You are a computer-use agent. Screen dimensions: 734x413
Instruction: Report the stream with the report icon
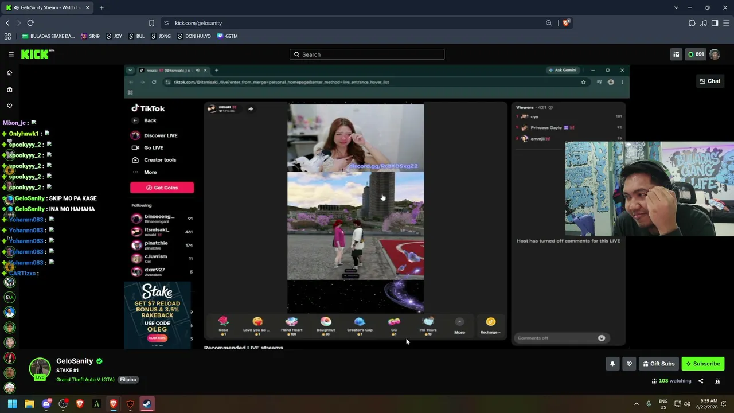[x=717, y=381]
